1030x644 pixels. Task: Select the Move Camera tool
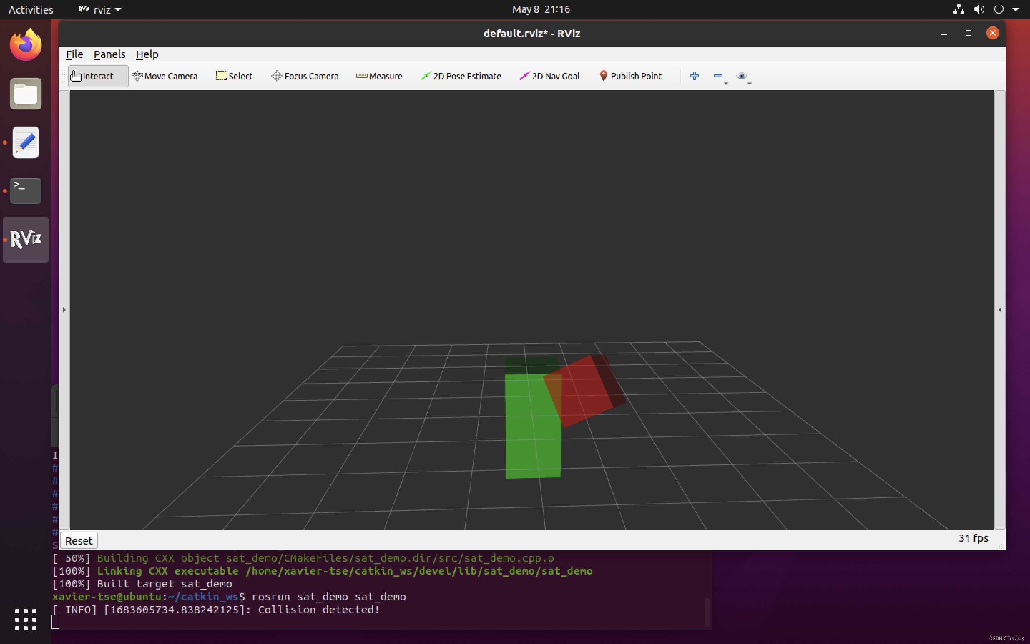tap(164, 76)
